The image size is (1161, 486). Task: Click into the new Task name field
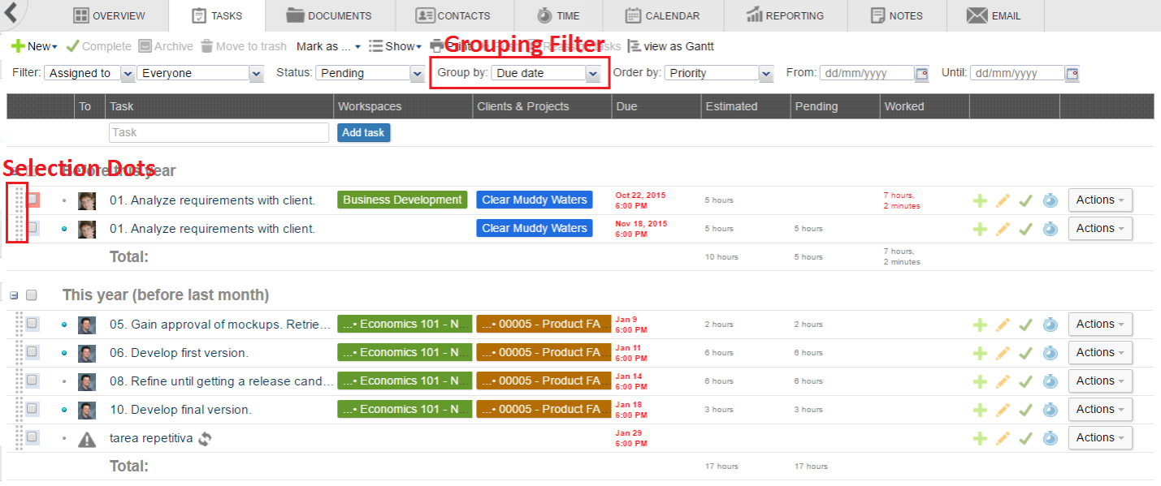coord(219,132)
